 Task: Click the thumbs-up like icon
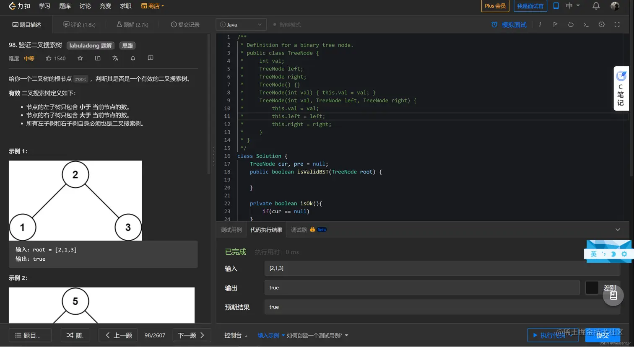(x=49, y=58)
